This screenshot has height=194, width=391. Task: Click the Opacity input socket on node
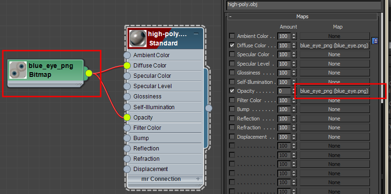tap(127, 117)
